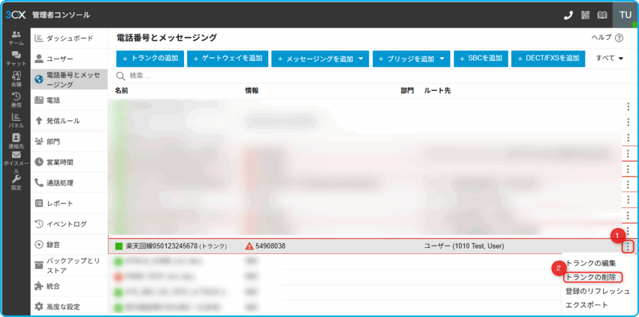Image resolution: width=639 pixels, height=317 pixels.
Task: Open the 着信 (call history) sidebar icon
Action: point(16,100)
